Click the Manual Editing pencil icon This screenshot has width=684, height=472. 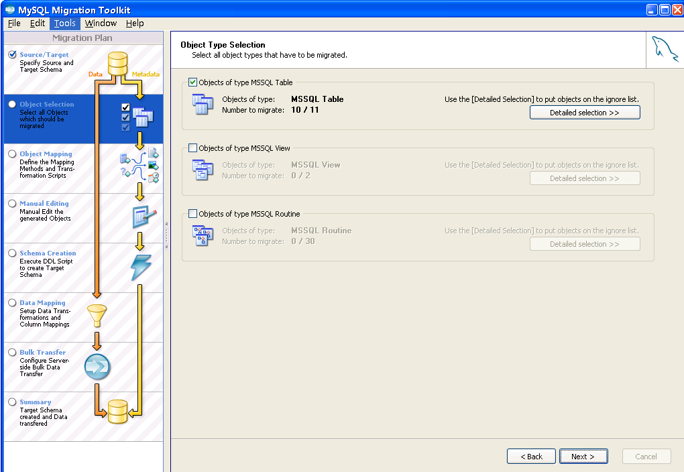[x=144, y=217]
